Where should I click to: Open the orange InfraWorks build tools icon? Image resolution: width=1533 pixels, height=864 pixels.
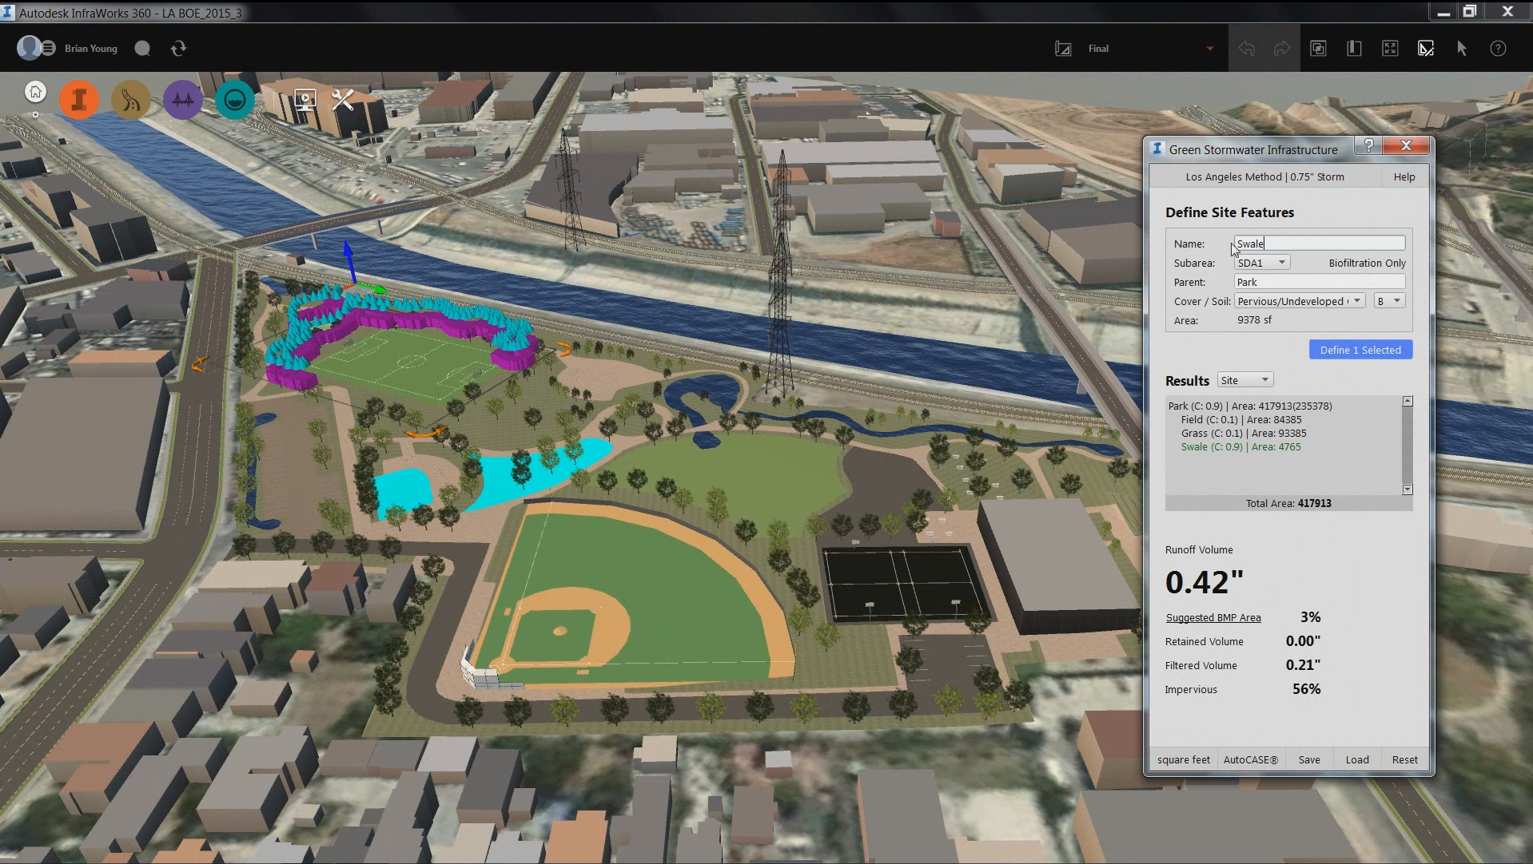[79, 100]
